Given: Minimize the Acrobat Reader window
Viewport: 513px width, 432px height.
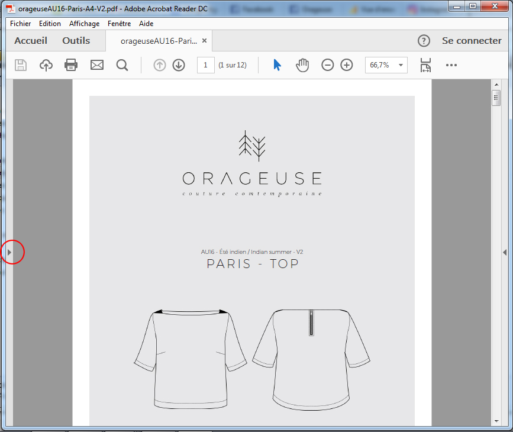Looking at the screenshot, I should tap(457, 7).
